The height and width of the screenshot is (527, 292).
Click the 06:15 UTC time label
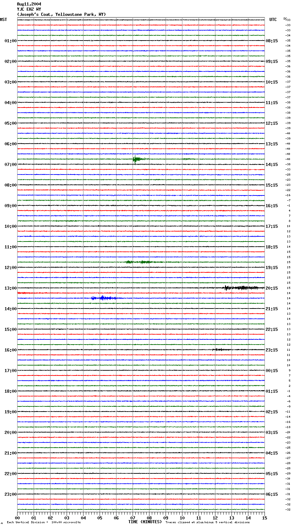pyautogui.click(x=272, y=494)
